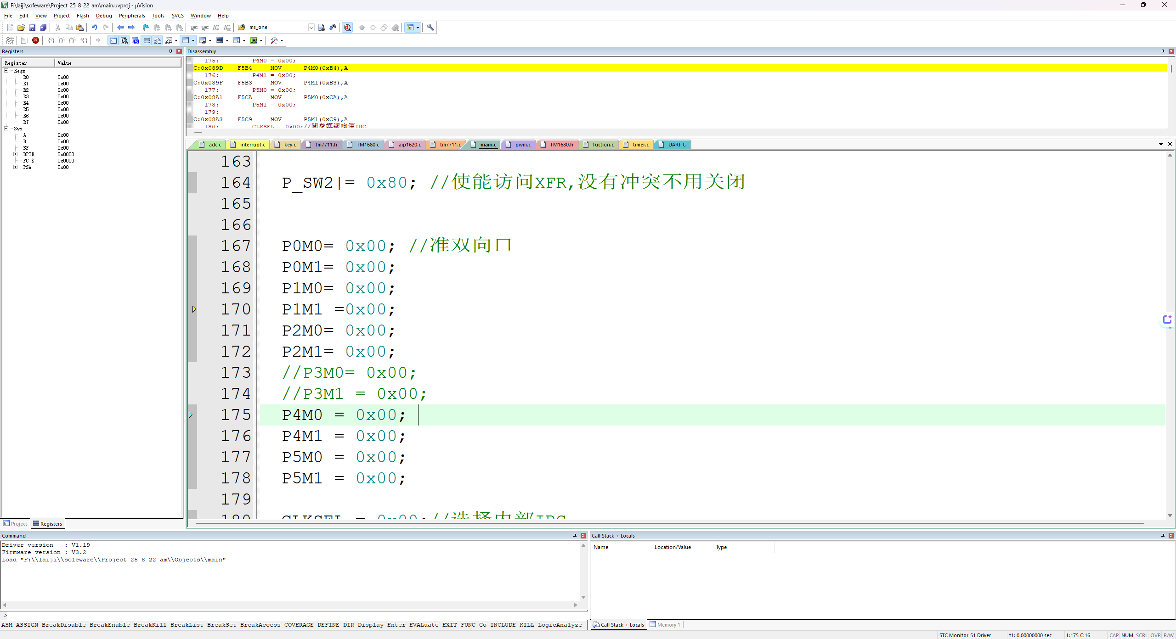Click the Step into icon

pos(51,40)
